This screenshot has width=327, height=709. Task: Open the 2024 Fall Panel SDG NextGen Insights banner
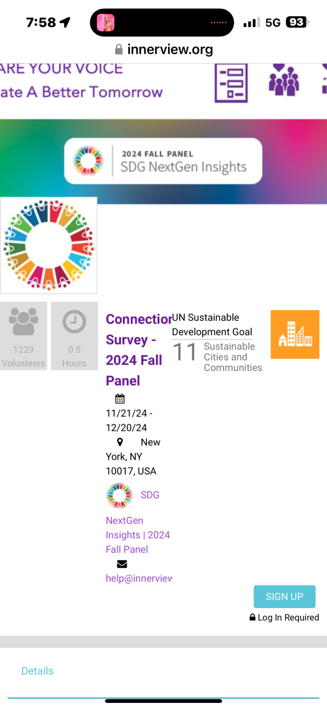click(163, 161)
